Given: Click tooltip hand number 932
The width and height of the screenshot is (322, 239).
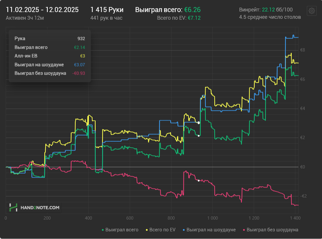Looking at the screenshot, I should (81, 39).
